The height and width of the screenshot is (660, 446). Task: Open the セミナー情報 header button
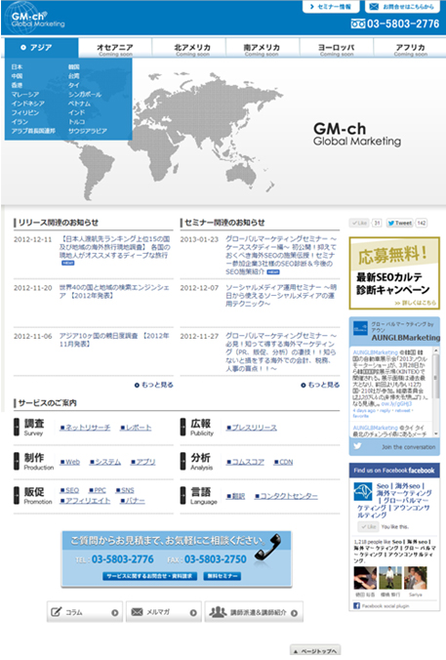[331, 7]
